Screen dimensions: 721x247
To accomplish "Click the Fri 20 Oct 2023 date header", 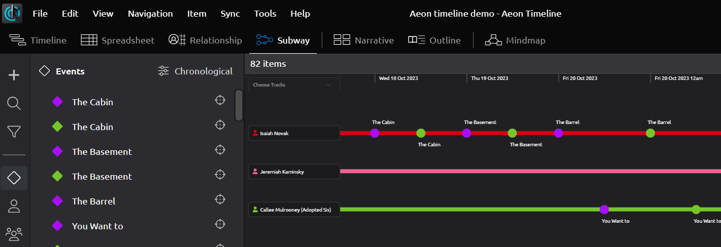I will pyautogui.click(x=580, y=78).
